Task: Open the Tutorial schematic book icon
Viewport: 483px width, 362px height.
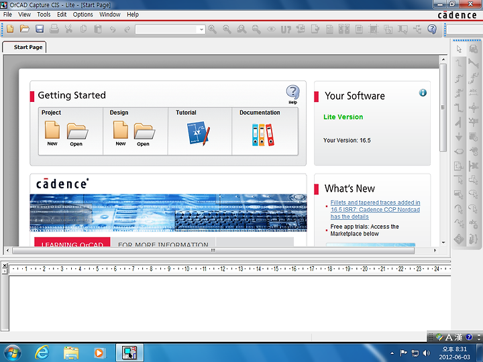Action: 199,133
